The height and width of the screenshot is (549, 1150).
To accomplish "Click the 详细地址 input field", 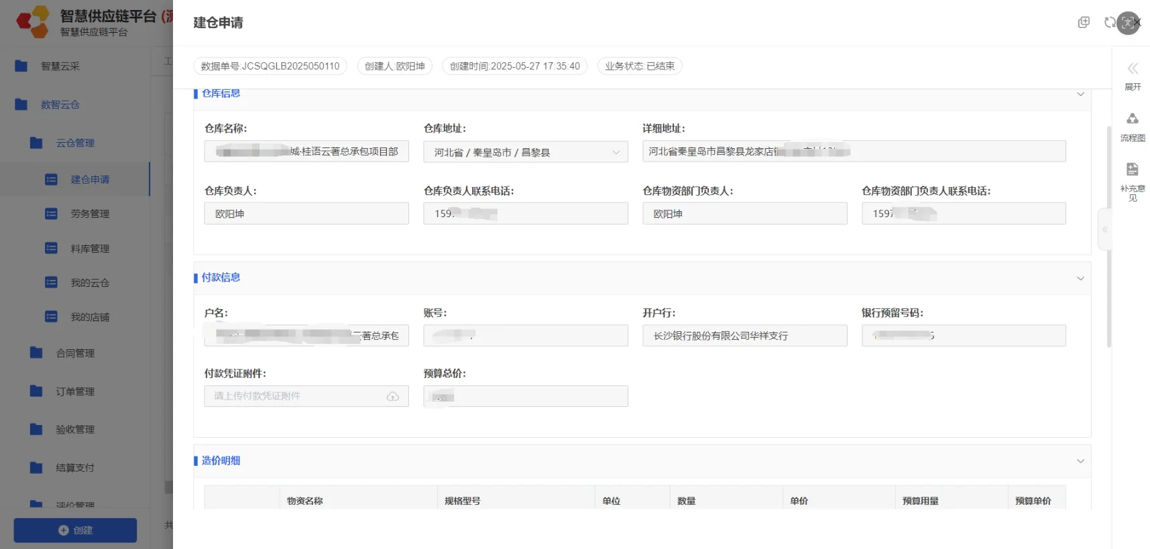I will point(854,151).
